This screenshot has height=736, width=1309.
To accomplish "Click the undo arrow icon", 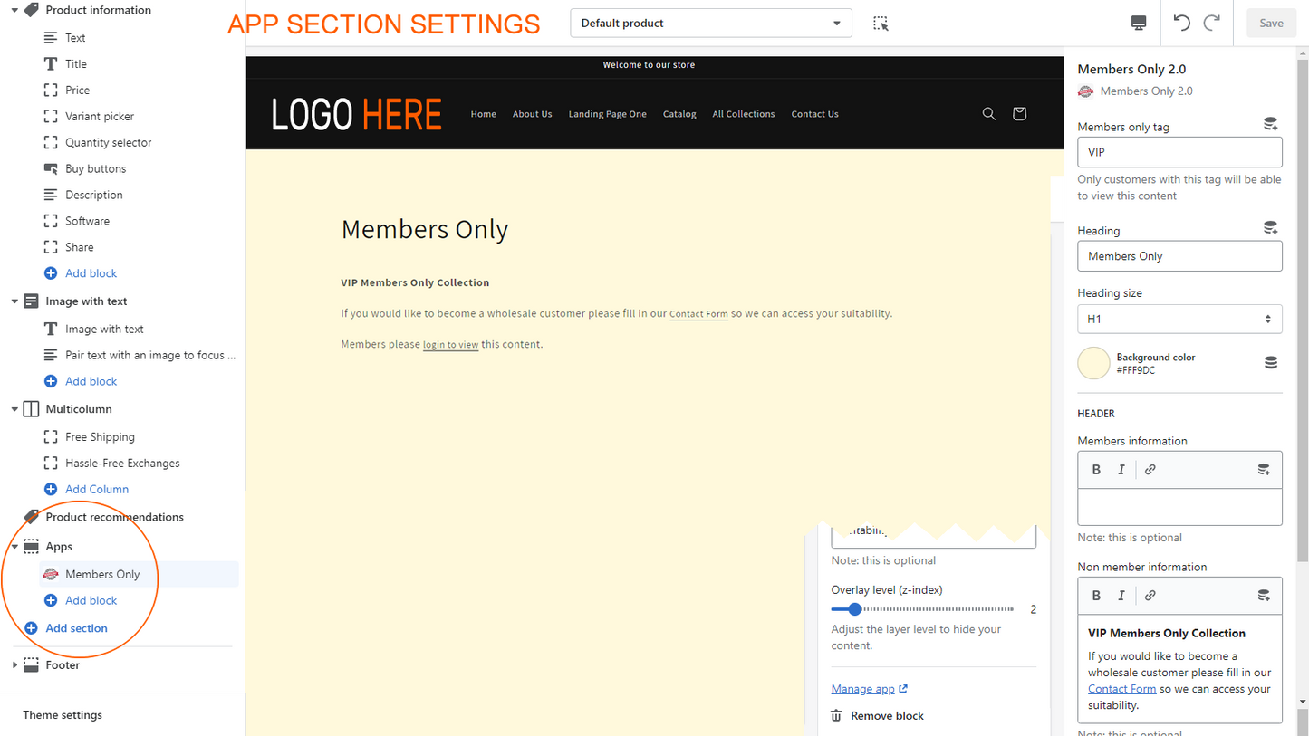I will coord(1181,23).
